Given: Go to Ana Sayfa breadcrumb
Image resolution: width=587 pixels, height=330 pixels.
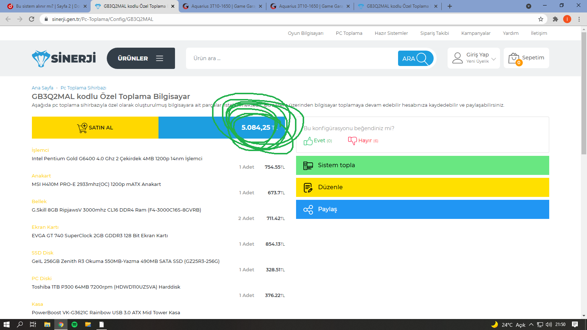Looking at the screenshot, I should point(43,88).
